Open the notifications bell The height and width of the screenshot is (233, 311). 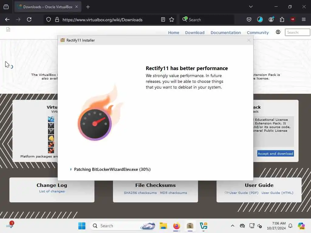[x=290, y=226]
